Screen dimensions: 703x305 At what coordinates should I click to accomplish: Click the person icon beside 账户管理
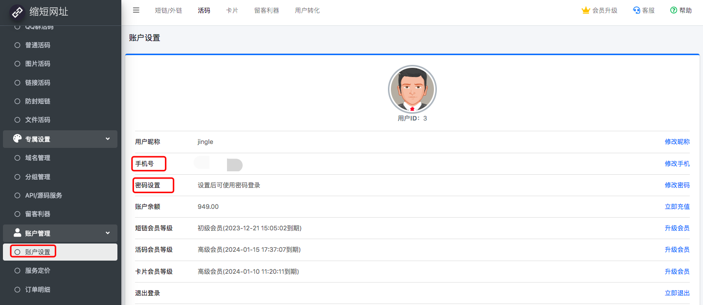(x=18, y=233)
